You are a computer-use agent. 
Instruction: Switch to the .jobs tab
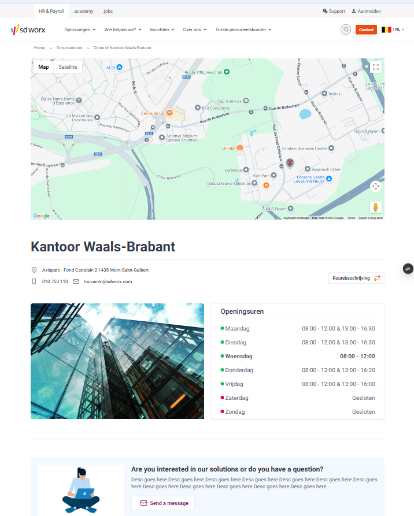108,11
